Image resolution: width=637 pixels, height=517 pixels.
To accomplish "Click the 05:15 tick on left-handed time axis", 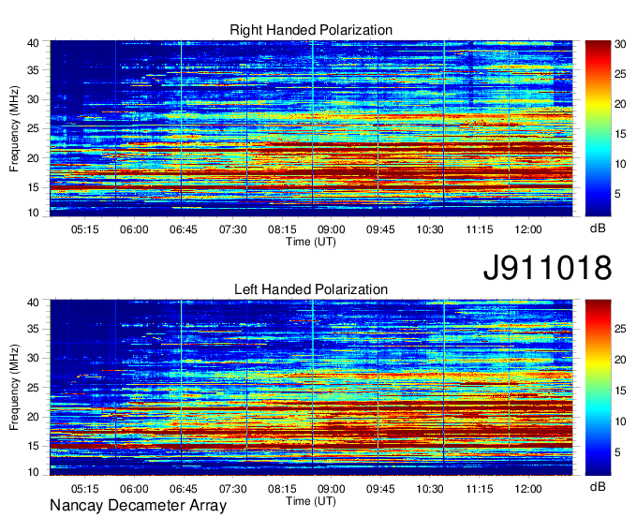I will pyautogui.click(x=85, y=489).
